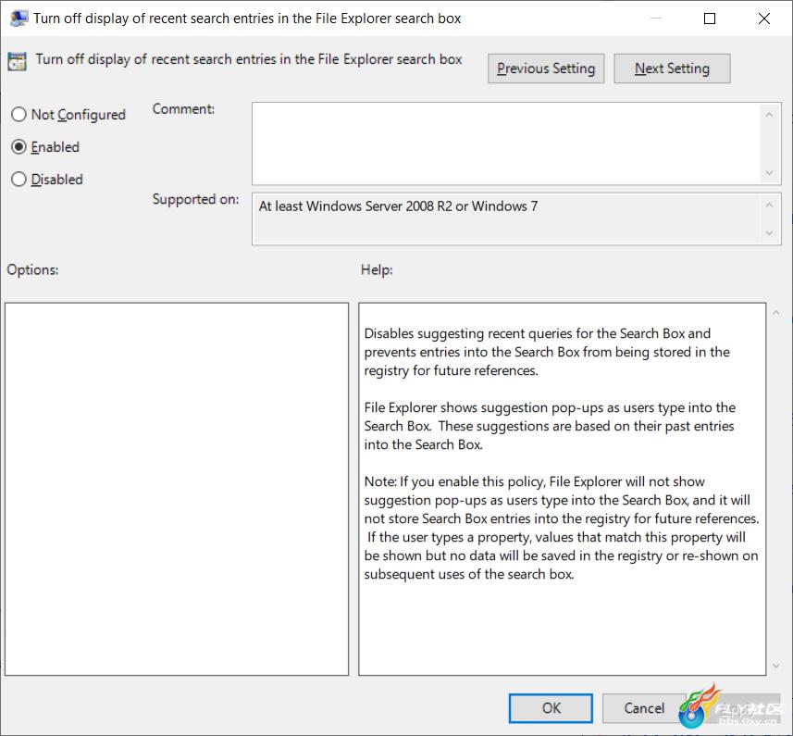Viewport: 793px width, 736px height.
Task: Click the Supported on scroll up arrow
Action: coord(769,205)
